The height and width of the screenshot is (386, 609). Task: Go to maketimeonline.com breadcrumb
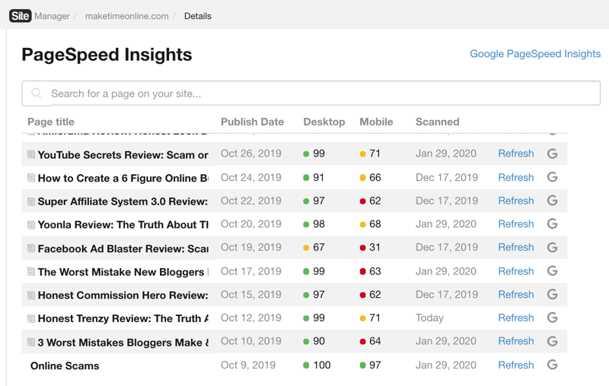click(x=126, y=16)
